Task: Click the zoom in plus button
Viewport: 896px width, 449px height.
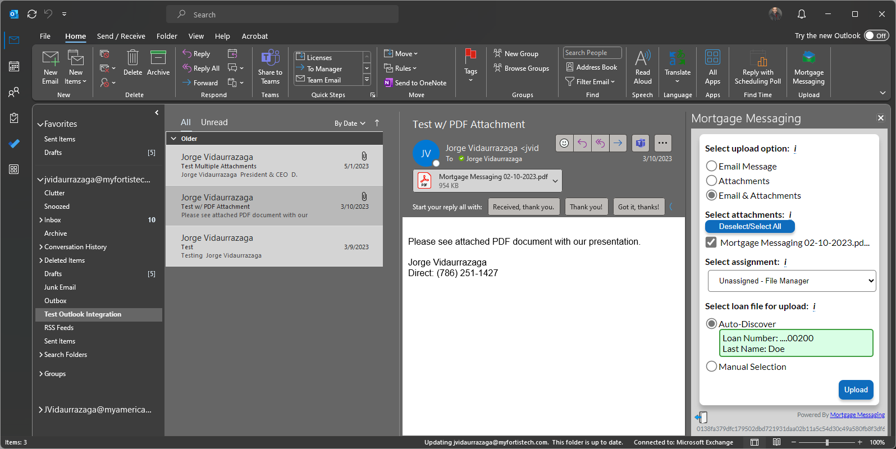Action: tap(860, 442)
